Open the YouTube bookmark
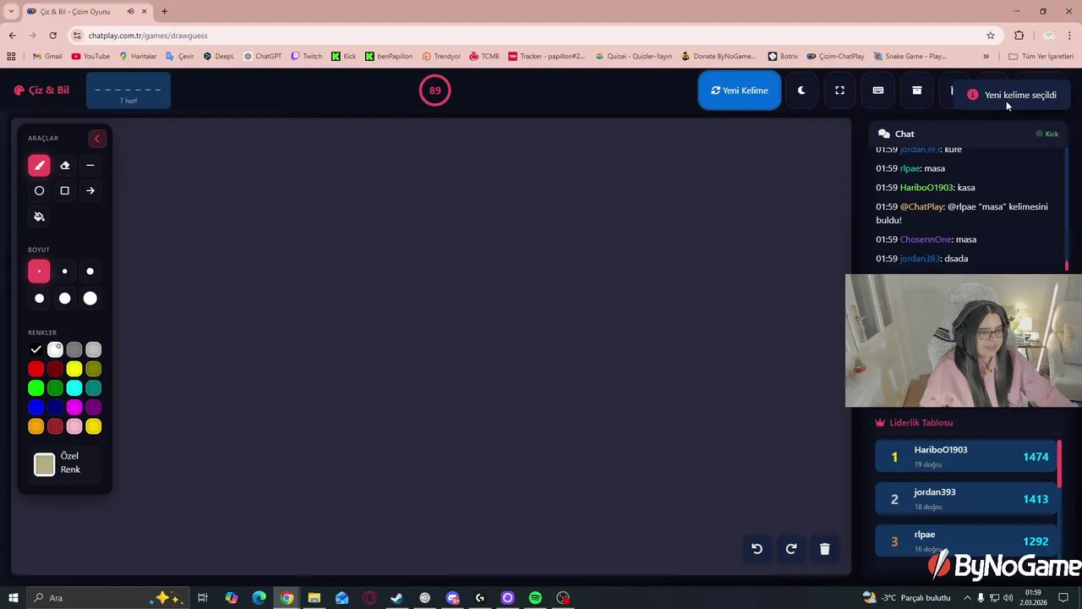 point(90,57)
